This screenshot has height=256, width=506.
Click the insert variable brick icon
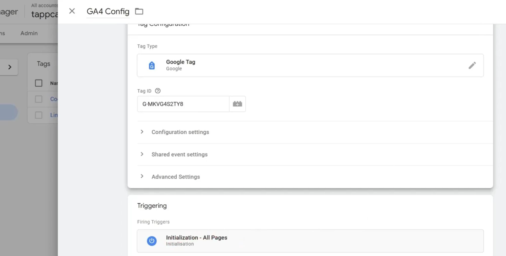click(237, 104)
